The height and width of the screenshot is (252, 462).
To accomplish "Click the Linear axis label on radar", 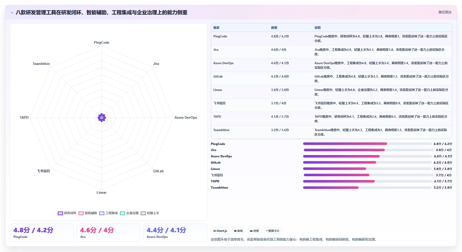I will coord(101,192).
